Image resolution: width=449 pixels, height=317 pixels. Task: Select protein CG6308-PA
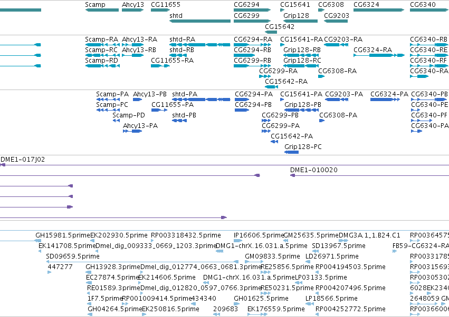[338, 115]
